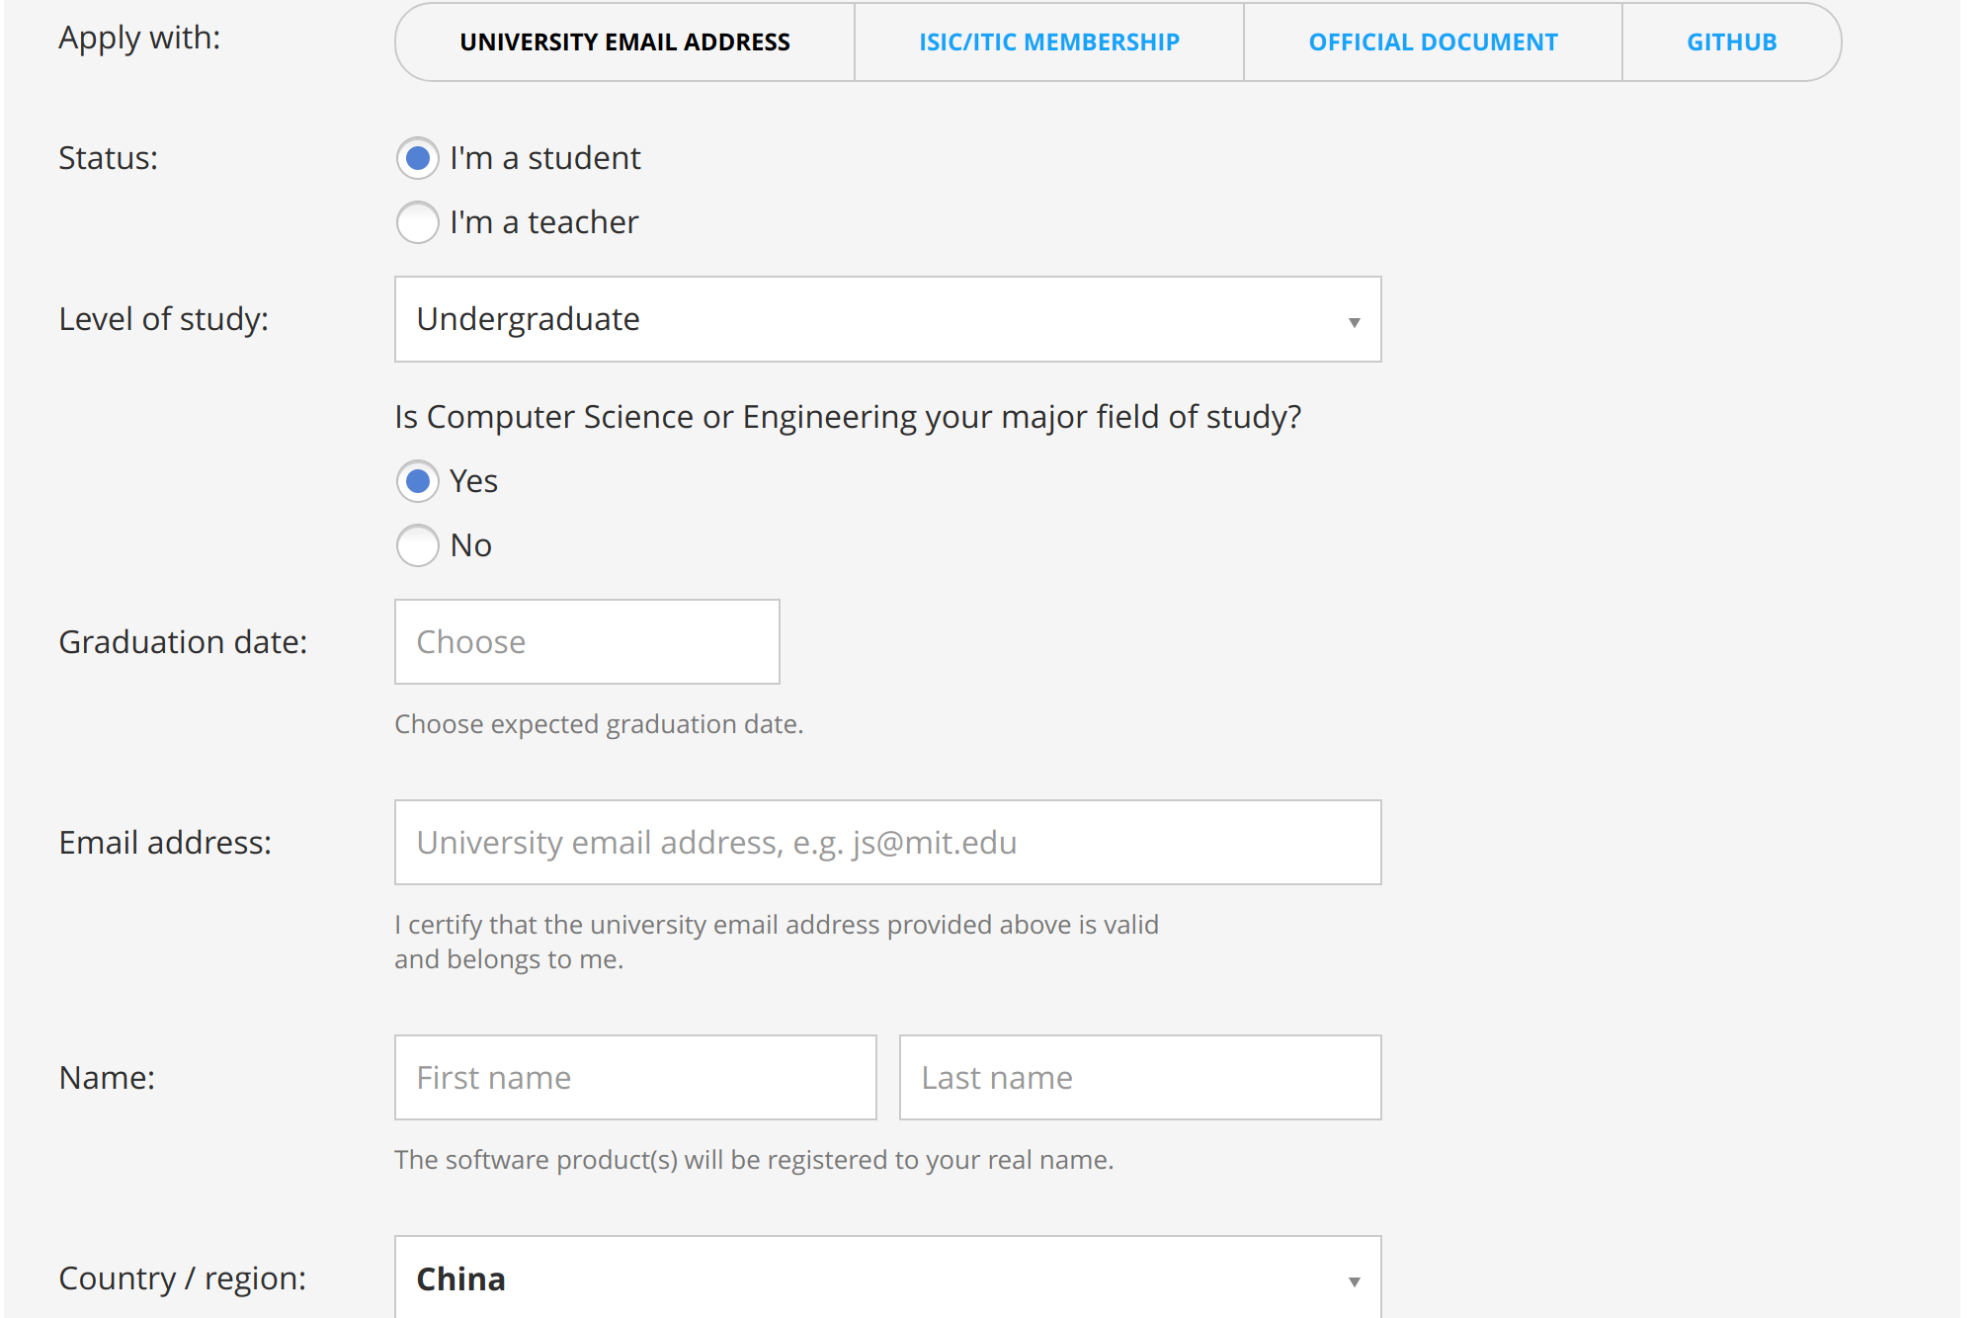The width and height of the screenshot is (1984, 1318).
Task: Click the Undergraduate dropdown arrow
Action: 1354,322
